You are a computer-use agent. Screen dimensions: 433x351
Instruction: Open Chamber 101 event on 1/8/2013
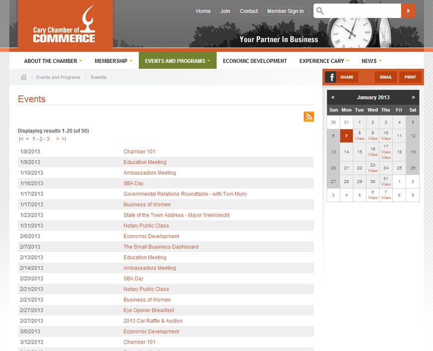click(x=139, y=152)
